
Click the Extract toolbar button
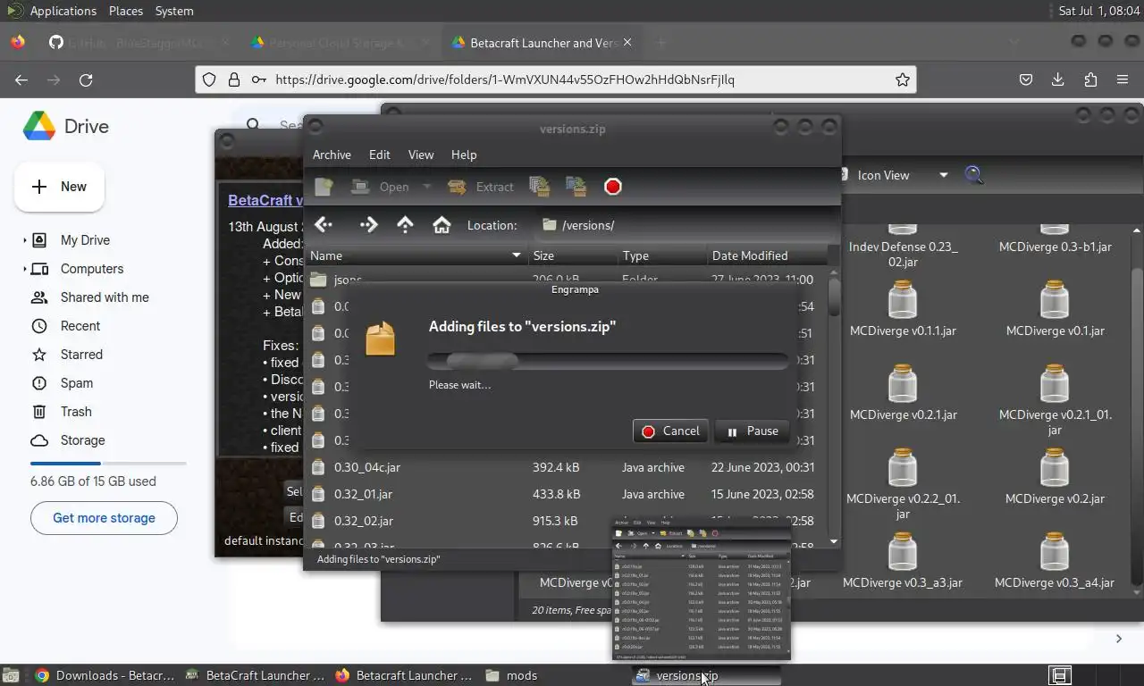coord(481,187)
